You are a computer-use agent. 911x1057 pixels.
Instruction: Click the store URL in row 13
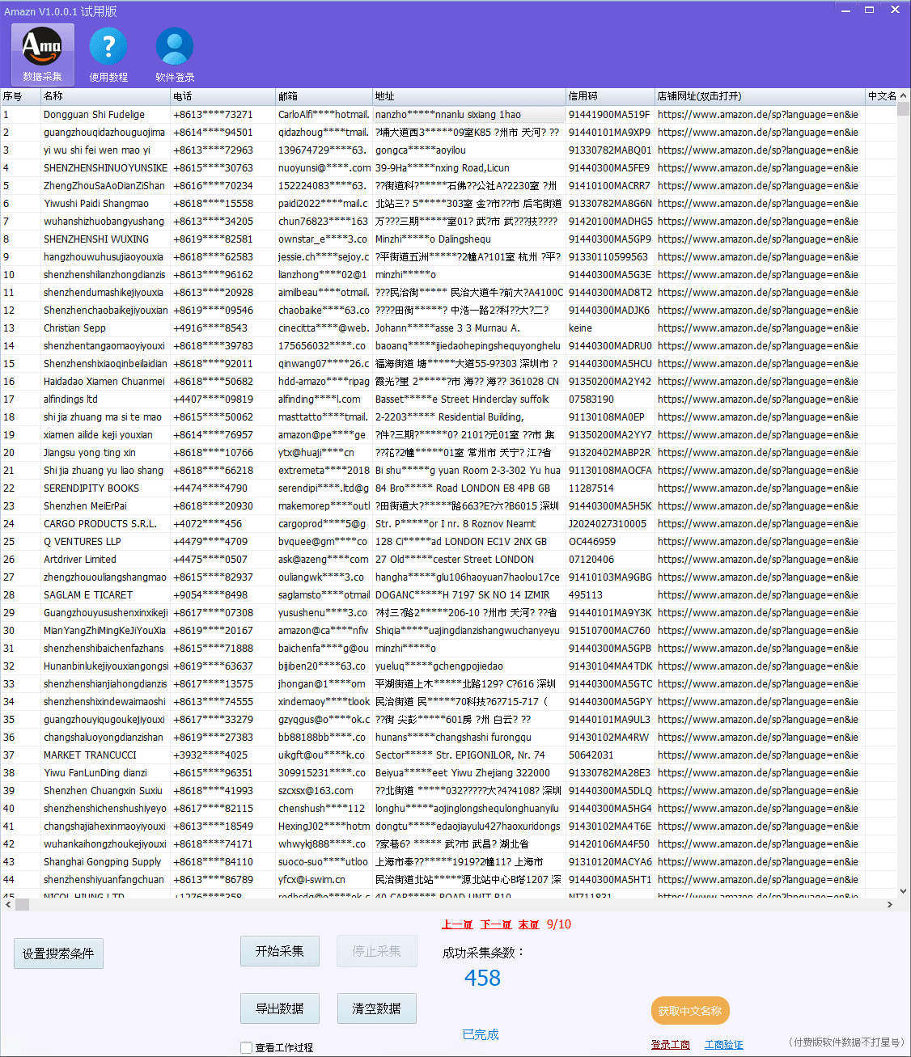(758, 328)
